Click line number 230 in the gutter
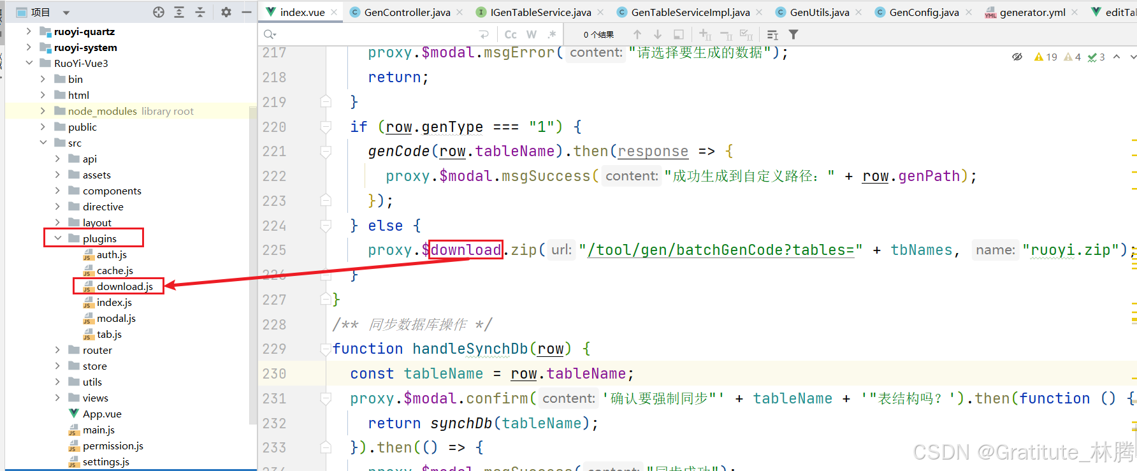The width and height of the screenshot is (1137, 471). pyautogui.click(x=274, y=373)
